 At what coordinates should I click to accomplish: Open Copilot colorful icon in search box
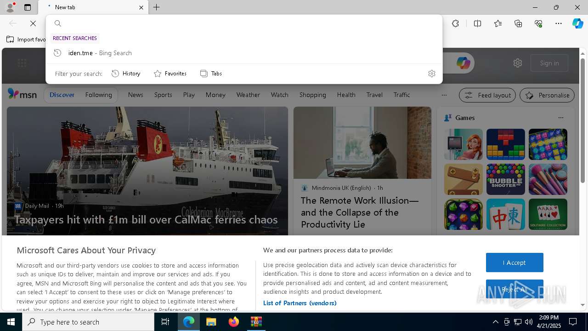463,63
